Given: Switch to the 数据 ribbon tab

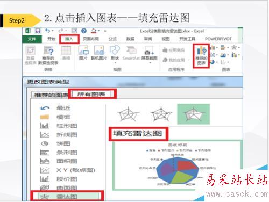Looking at the screenshot, I should pos(130,39).
